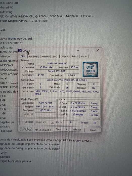Image resolution: width=132 pixels, height=176 pixels.
Task: Click the Multiplier value x47.0 (8.0 - 50.0)
Action: [45, 107]
